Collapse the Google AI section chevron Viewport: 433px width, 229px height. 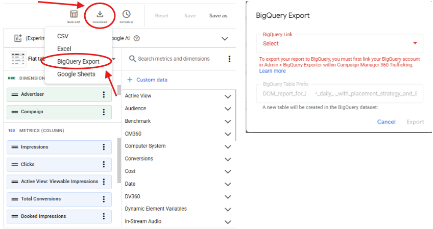225,39
